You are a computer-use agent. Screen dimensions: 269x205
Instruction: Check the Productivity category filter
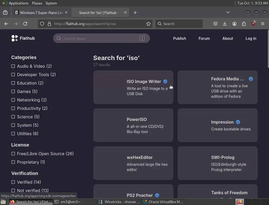pos(13,108)
